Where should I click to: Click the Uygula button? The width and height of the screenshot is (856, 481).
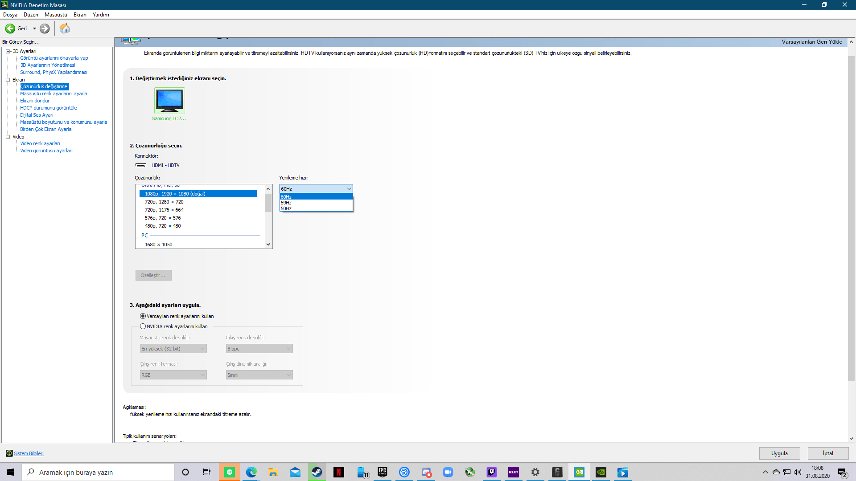coord(779,453)
